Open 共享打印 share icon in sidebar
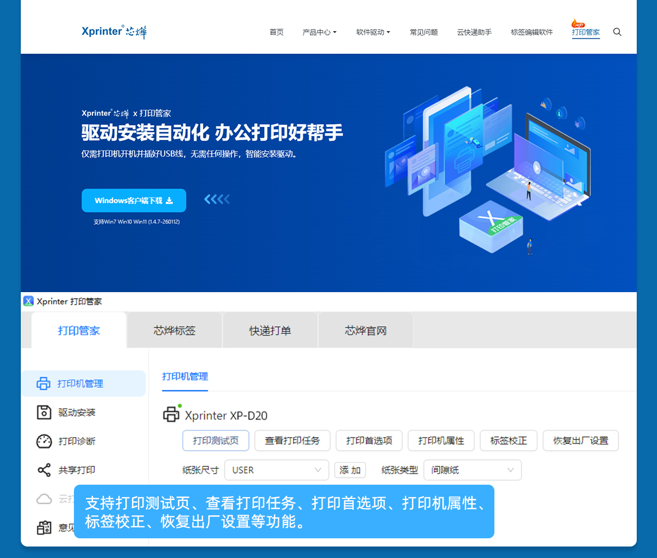The width and height of the screenshot is (657, 558). pyautogui.click(x=44, y=470)
